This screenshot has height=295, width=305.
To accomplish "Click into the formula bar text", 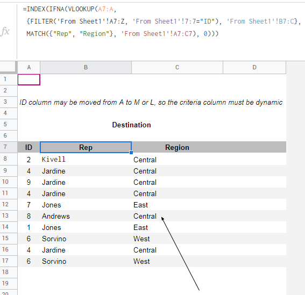I will tap(161, 21).
